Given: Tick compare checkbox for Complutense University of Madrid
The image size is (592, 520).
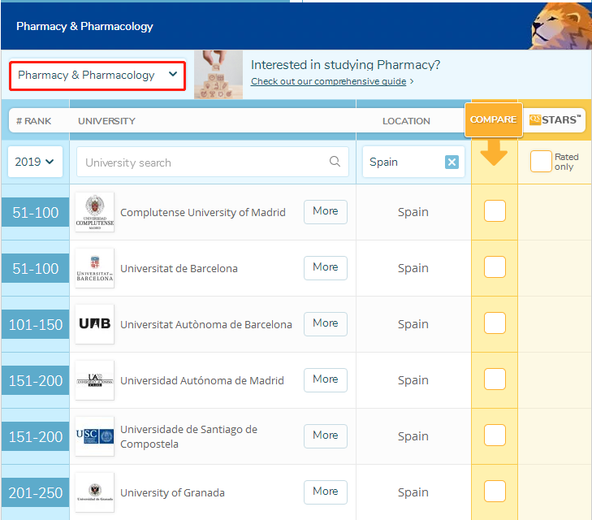Looking at the screenshot, I should coord(495,210).
